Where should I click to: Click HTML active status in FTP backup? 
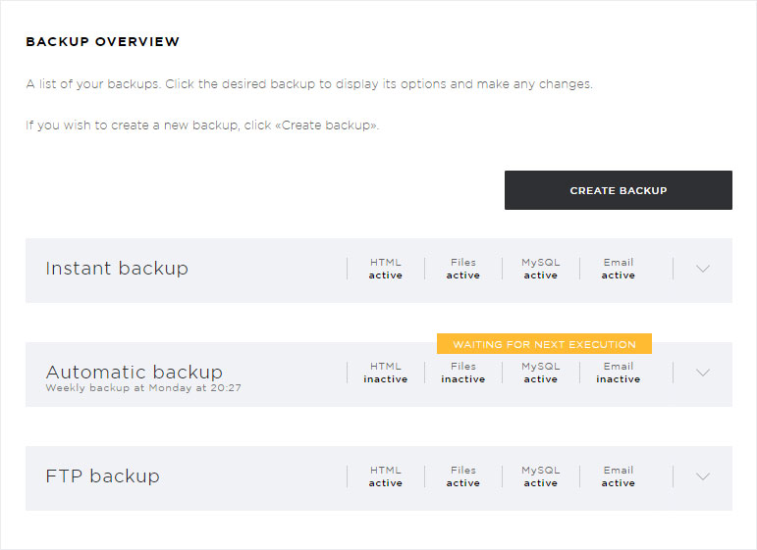point(385,476)
